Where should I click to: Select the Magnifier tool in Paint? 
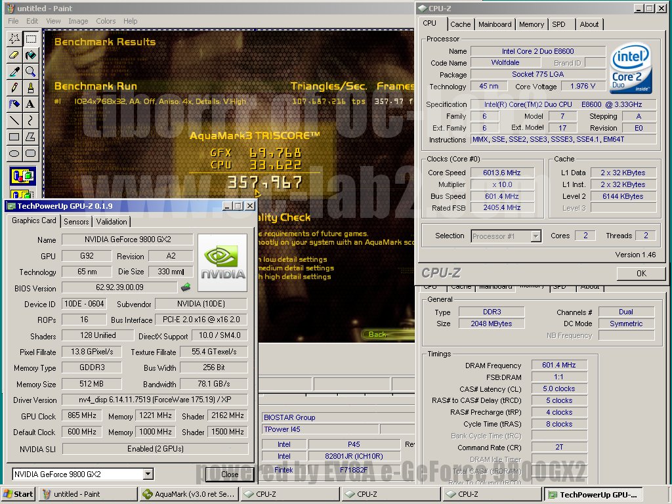pyautogui.click(x=31, y=72)
